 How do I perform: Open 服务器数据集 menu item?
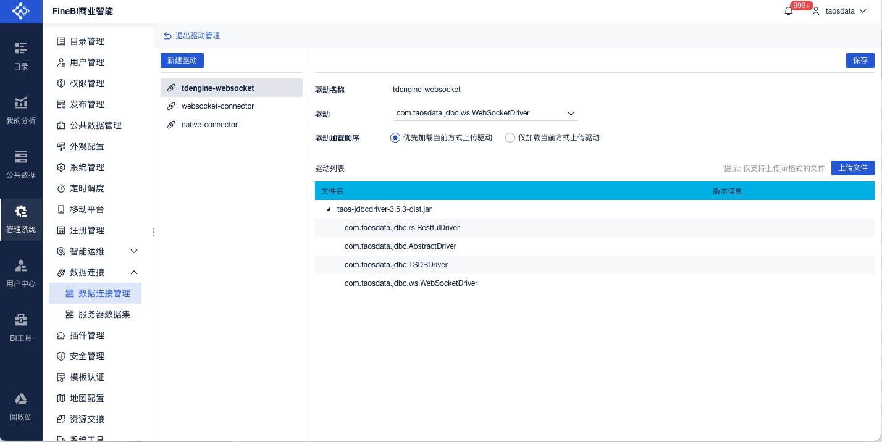pyautogui.click(x=104, y=314)
